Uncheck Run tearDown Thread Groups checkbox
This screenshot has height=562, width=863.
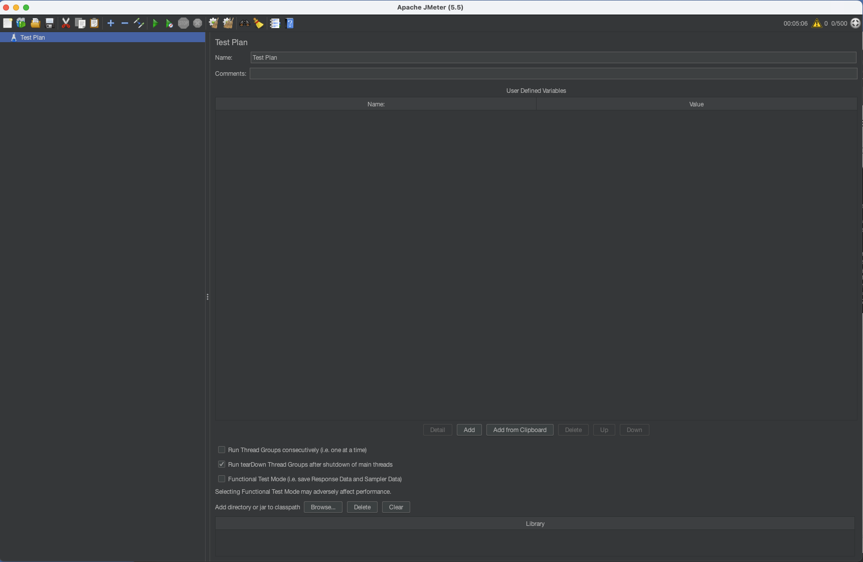pyautogui.click(x=222, y=464)
